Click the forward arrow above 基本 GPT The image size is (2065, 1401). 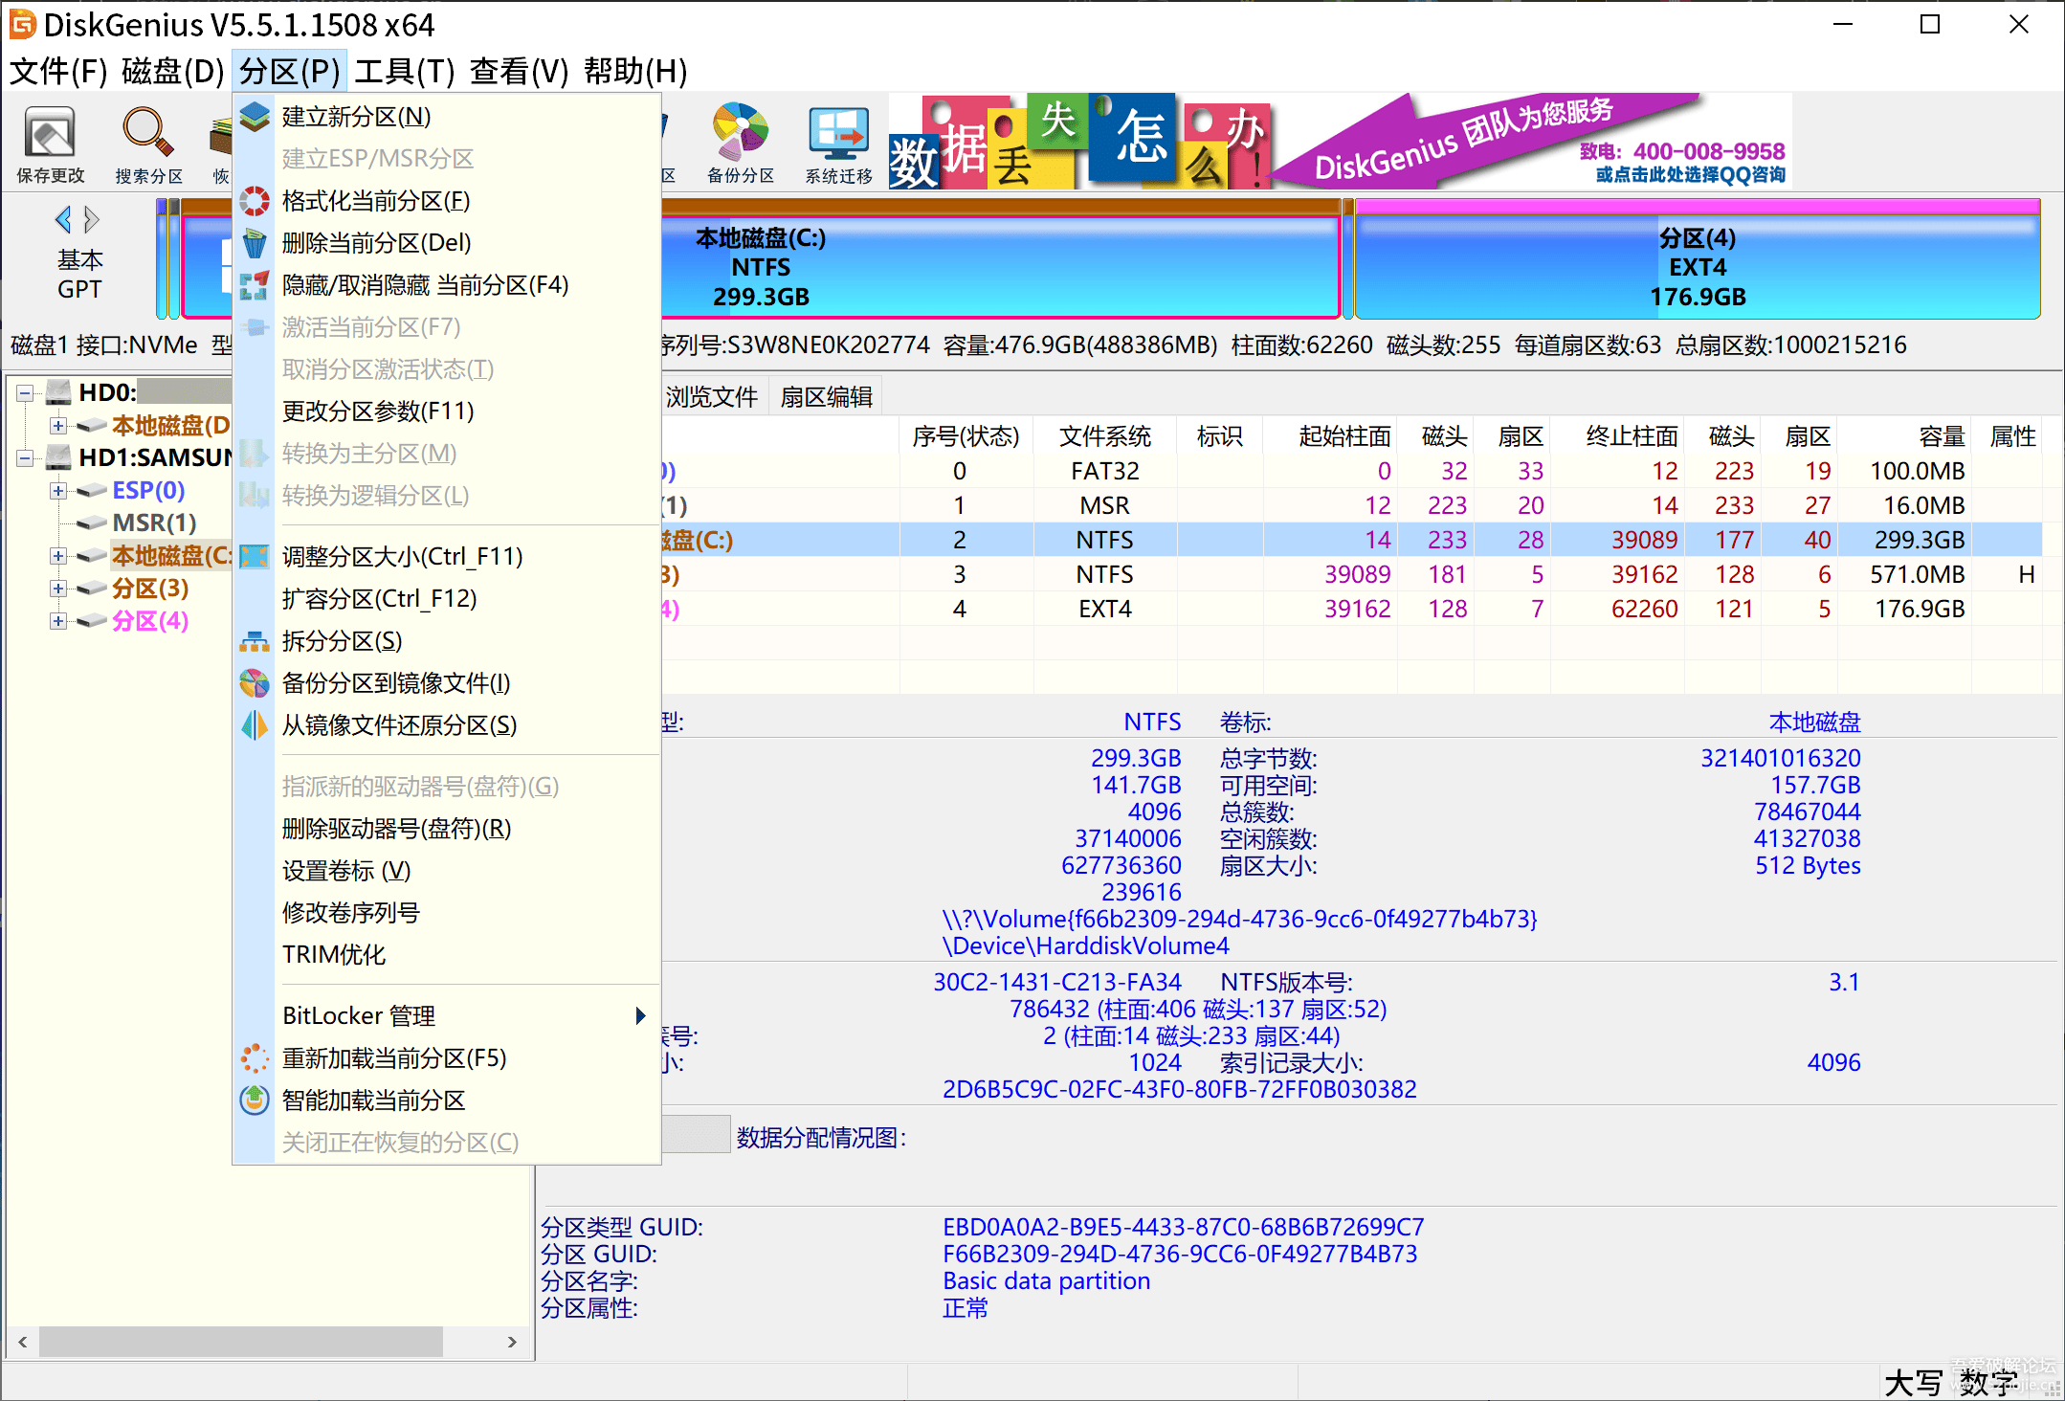92,220
